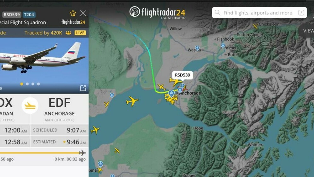Open aircraft photo in external link icon
Image resolution: width=314 pixels, height=177 pixels.
tap(83, 88)
